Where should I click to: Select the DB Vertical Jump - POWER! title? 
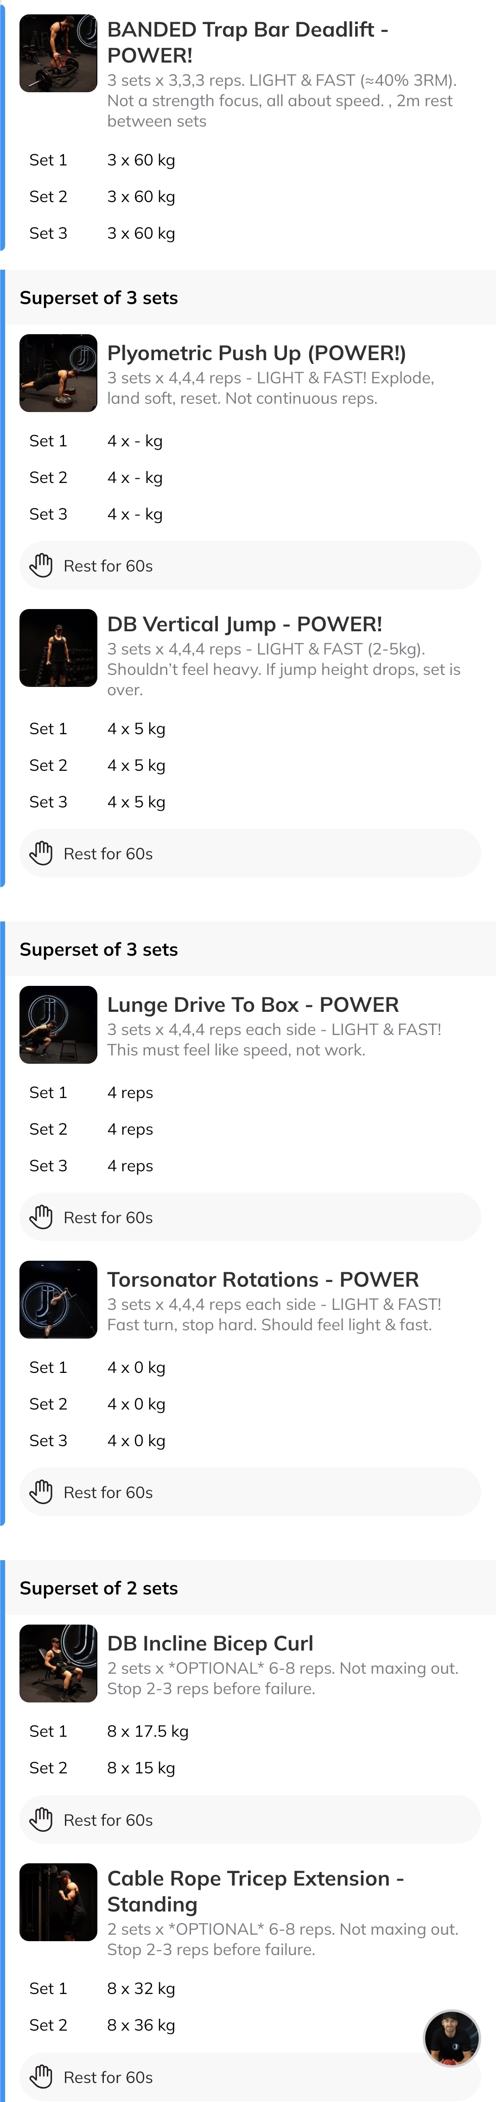(x=245, y=624)
